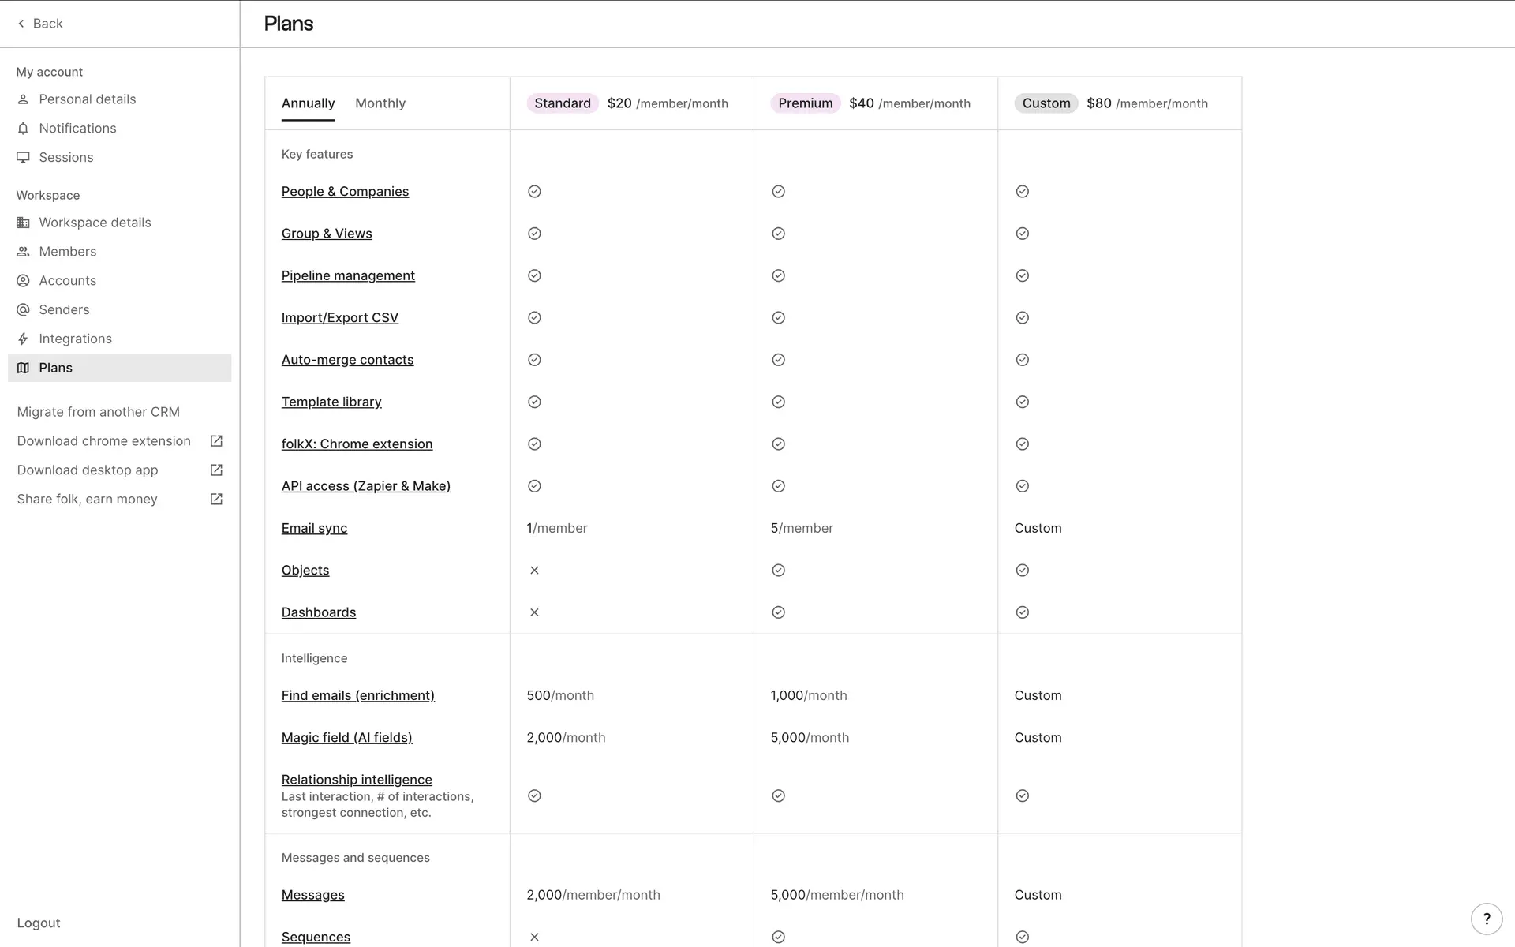Screen dimensions: 1515x947
Task: Open the Accounts settings page
Action: pyautogui.click(x=68, y=281)
